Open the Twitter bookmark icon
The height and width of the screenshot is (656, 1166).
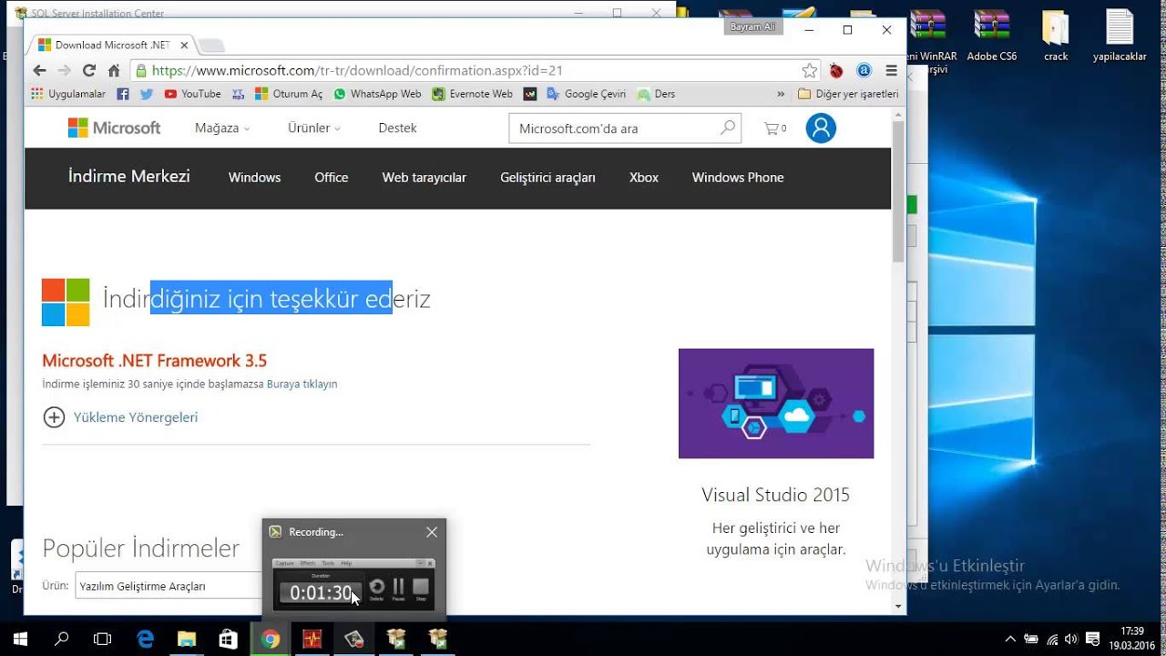click(146, 94)
